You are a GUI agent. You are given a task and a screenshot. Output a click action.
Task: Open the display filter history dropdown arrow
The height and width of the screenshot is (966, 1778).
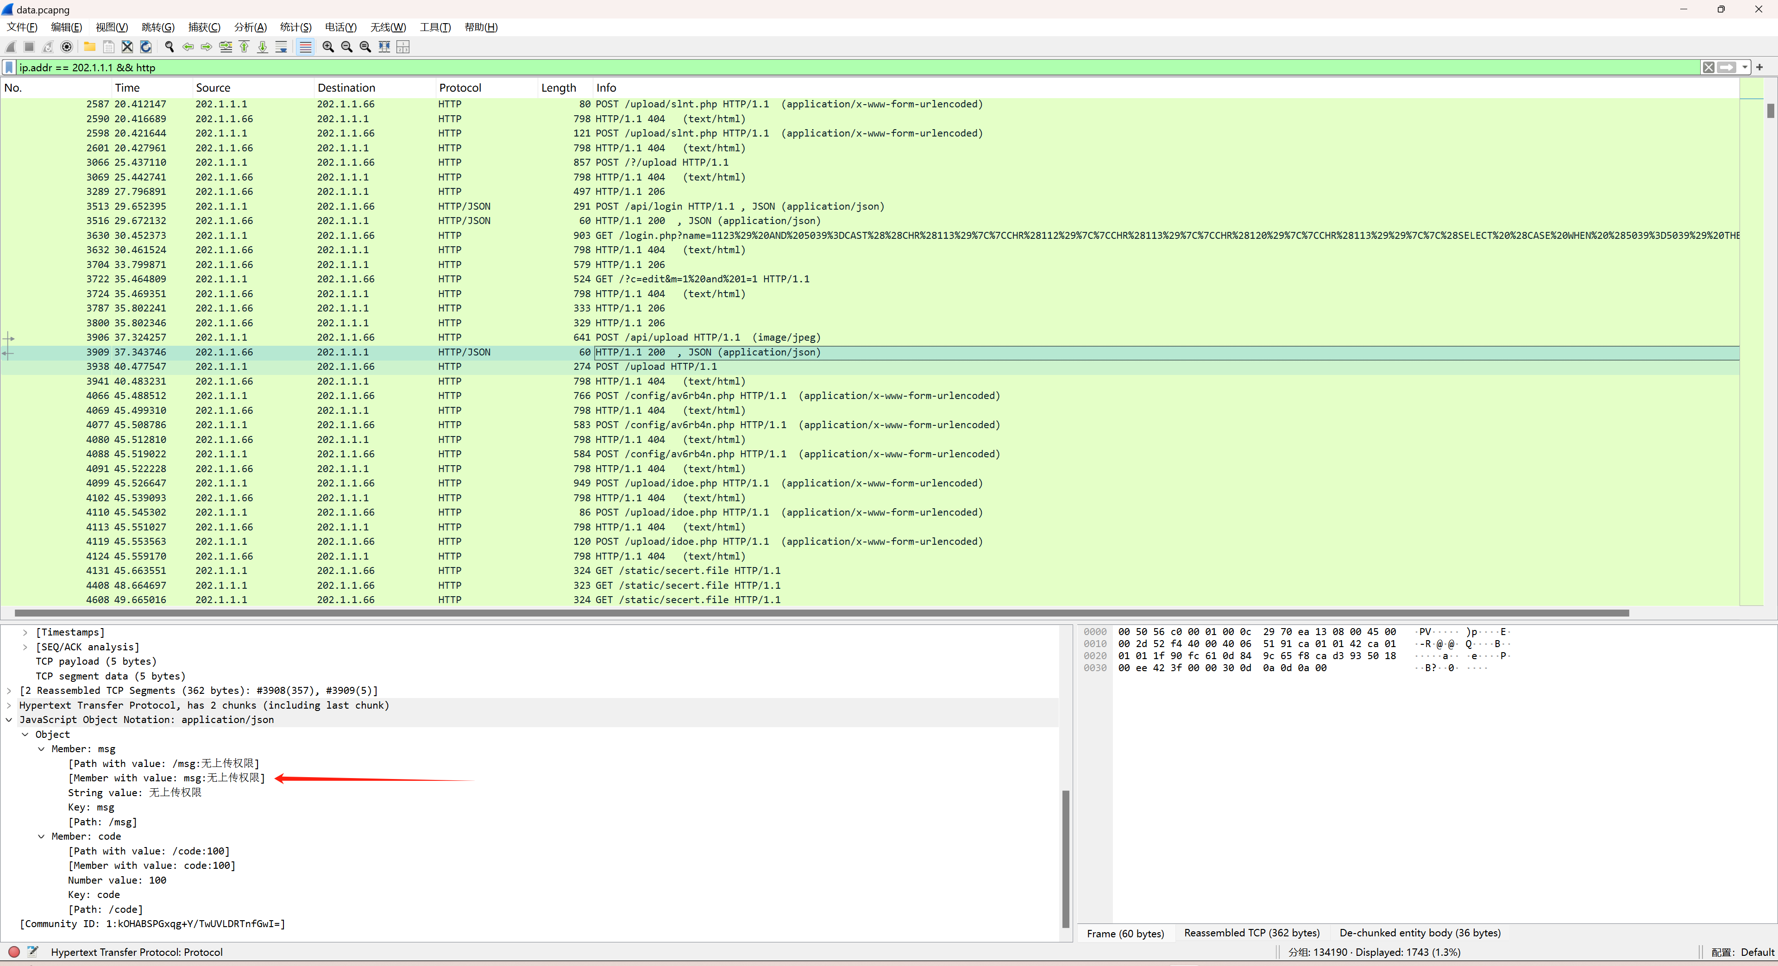tap(1745, 68)
